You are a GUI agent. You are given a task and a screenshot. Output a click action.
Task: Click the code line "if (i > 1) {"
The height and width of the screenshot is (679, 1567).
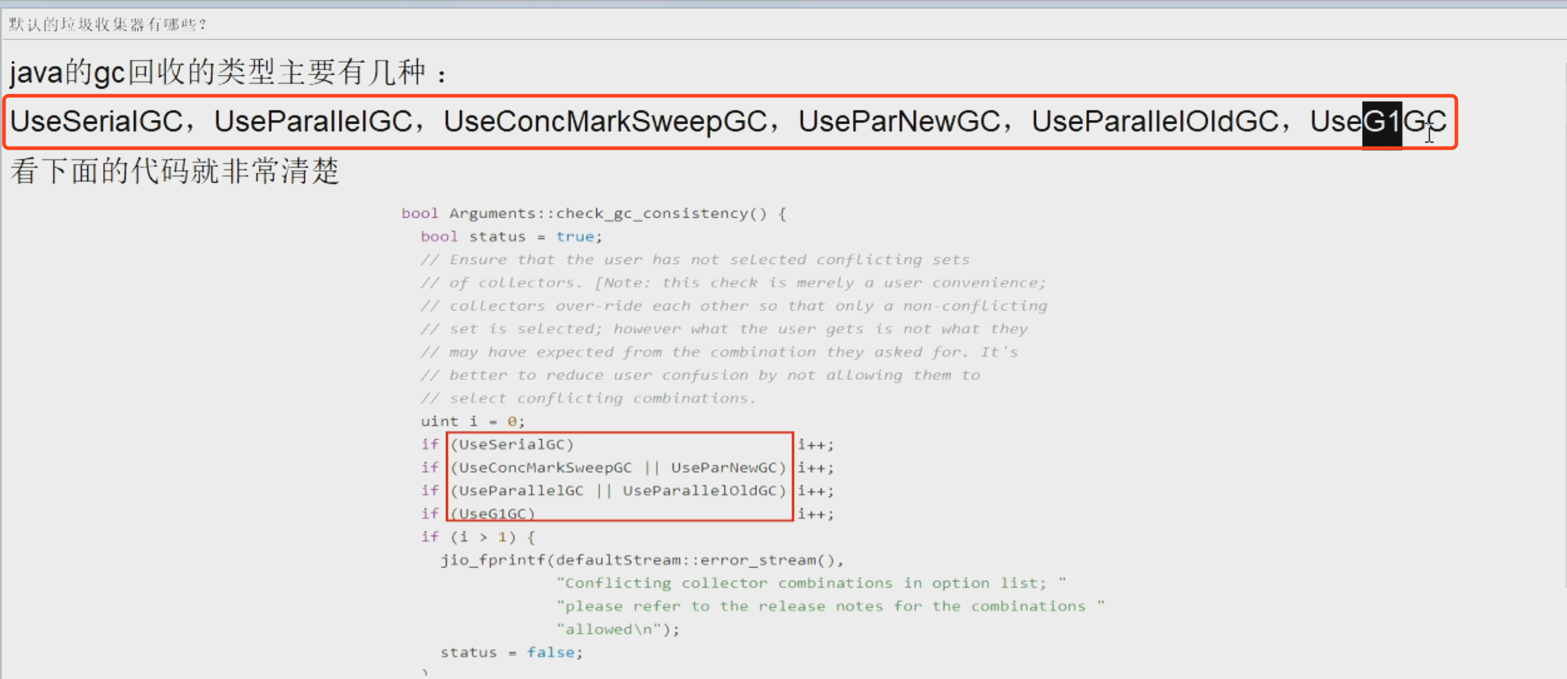click(x=478, y=537)
